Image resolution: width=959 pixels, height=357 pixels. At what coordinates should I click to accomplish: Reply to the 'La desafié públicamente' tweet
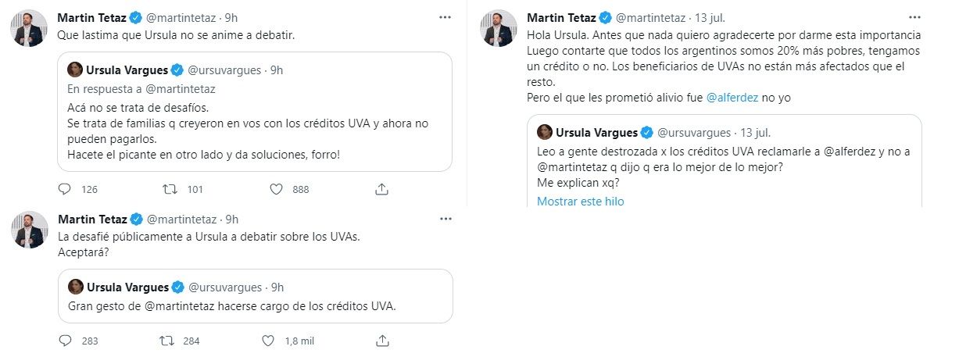tap(66, 341)
